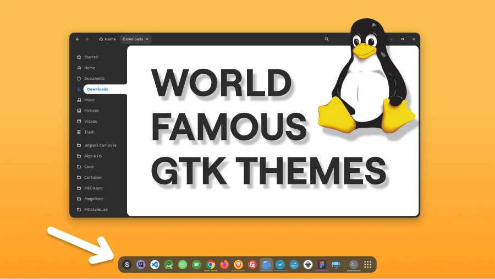Open the green atom-logo app in dock

[x=183, y=265]
